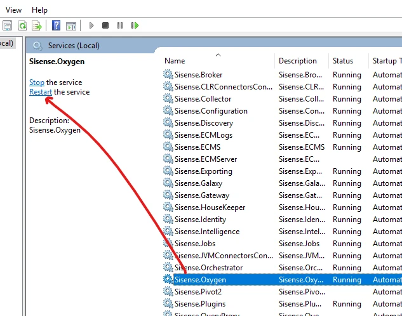Click the Show/Hide Action Pane icon
This screenshot has width=402, height=316.
tap(71, 26)
